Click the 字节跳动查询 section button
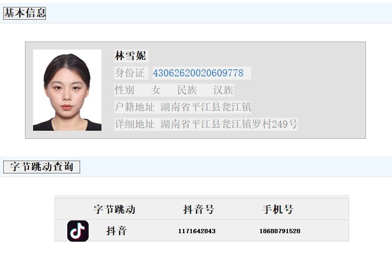The image size is (392, 262). [42, 166]
